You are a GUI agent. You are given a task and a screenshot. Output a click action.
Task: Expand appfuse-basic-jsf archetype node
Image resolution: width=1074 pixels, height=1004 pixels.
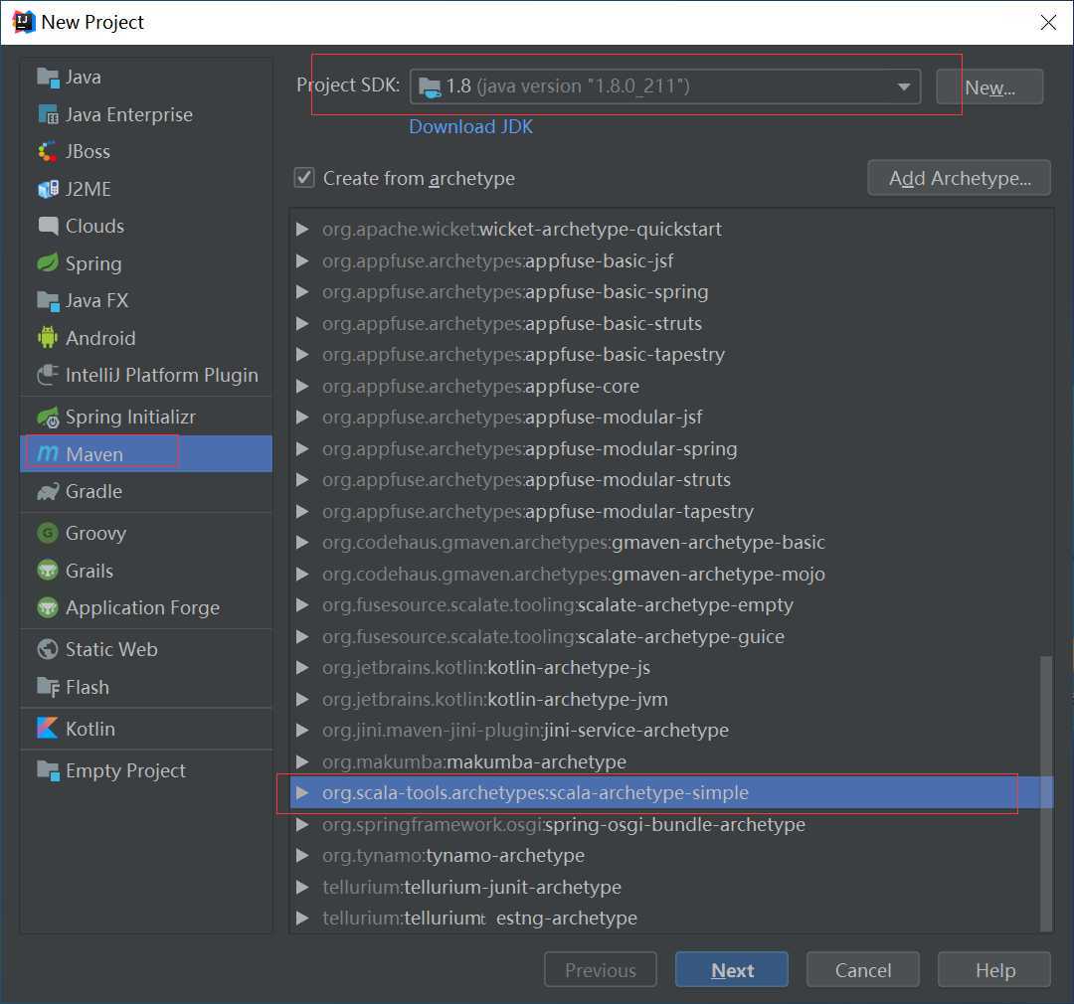302,260
